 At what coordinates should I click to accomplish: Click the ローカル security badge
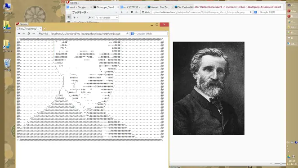(x=44, y=33)
